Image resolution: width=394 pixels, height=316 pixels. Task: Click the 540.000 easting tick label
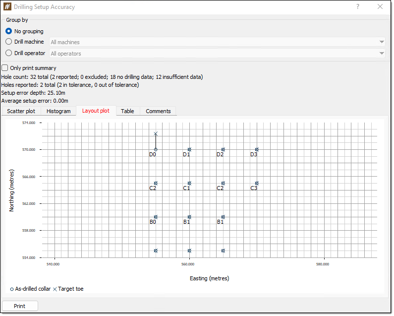[x=53, y=264]
